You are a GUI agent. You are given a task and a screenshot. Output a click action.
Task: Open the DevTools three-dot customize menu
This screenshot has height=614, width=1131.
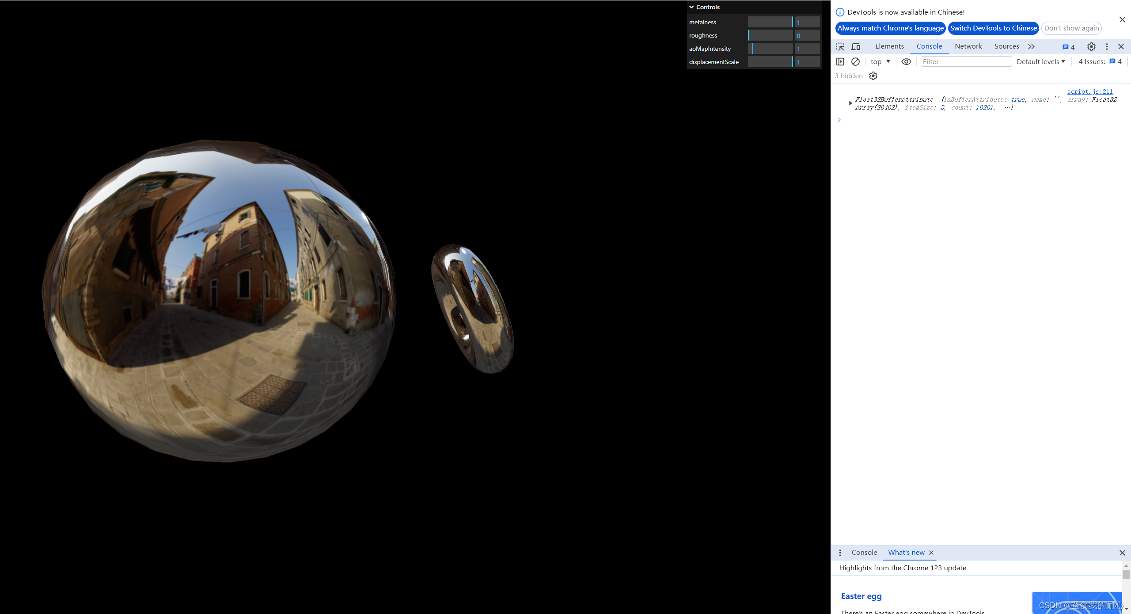tap(1107, 46)
